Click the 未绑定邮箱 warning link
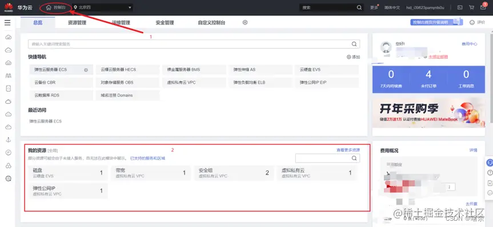493x227 pixels. (438, 57)
